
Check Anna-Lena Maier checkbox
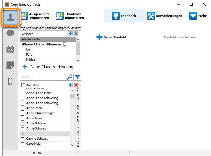[x=23, y=93]
